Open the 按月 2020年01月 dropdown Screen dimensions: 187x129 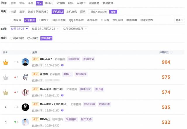[75, 29]
